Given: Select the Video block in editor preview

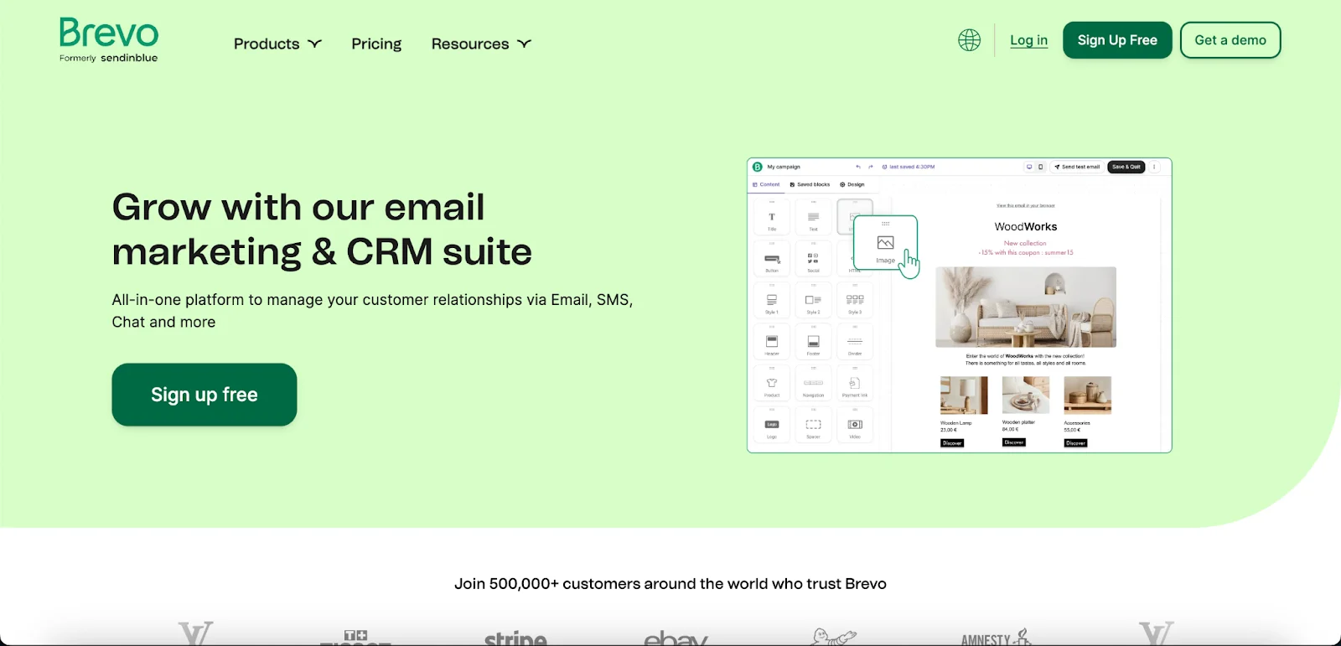Looking at the screenshot, I should (855, 426).
